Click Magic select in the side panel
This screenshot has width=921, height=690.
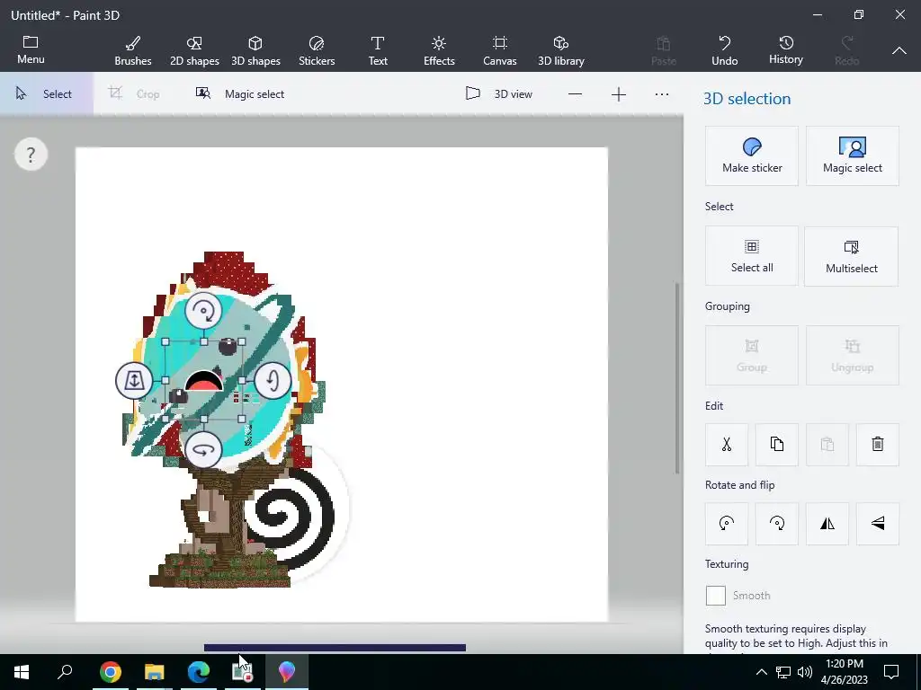click(x=853, y=156)
